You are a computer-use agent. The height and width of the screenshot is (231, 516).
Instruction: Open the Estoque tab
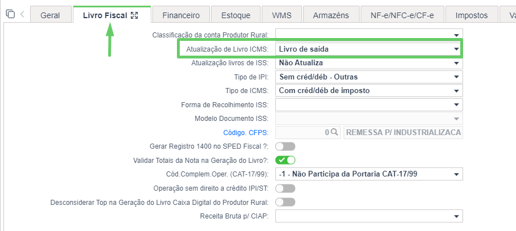click(x=236, y=15)
